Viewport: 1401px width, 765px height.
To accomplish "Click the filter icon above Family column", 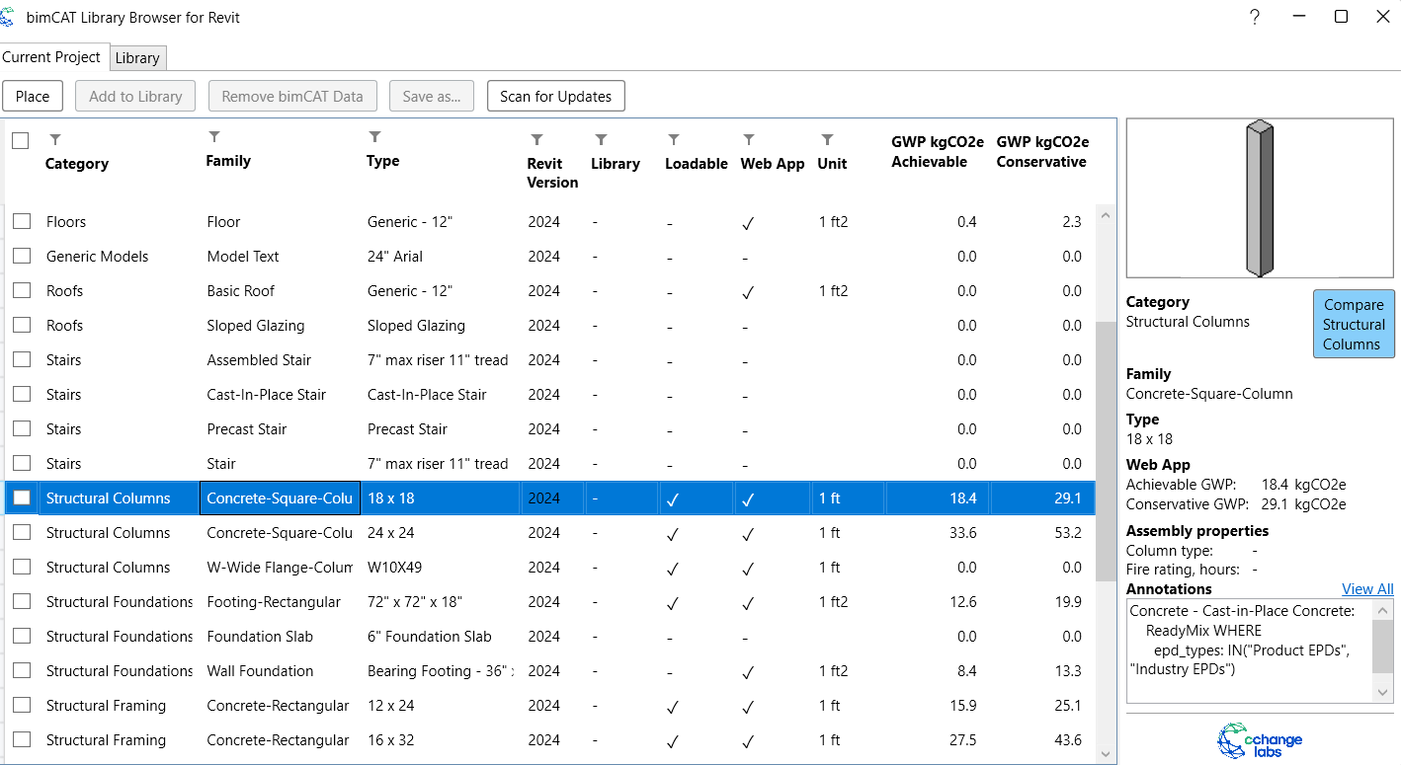I will coord(214,137).
